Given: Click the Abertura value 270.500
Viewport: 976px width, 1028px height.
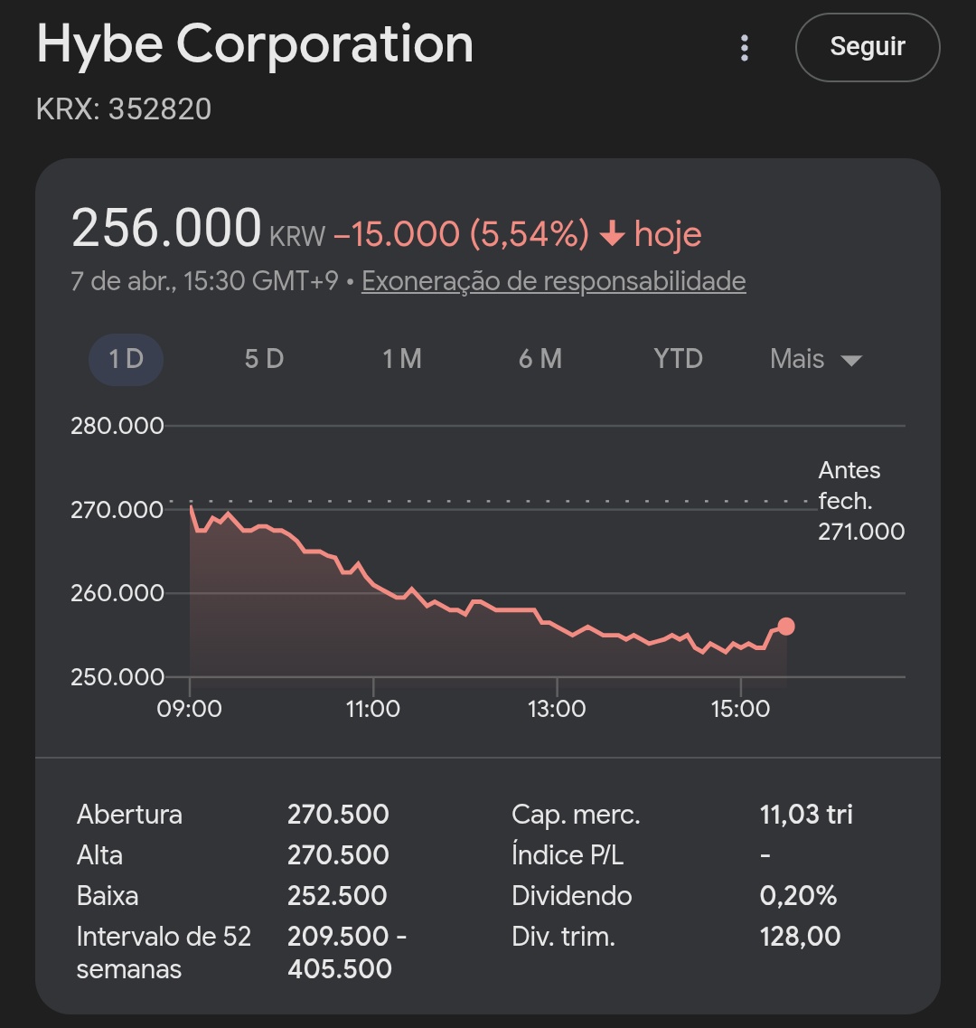Looking at the screenshot, I should coord(338,814).
